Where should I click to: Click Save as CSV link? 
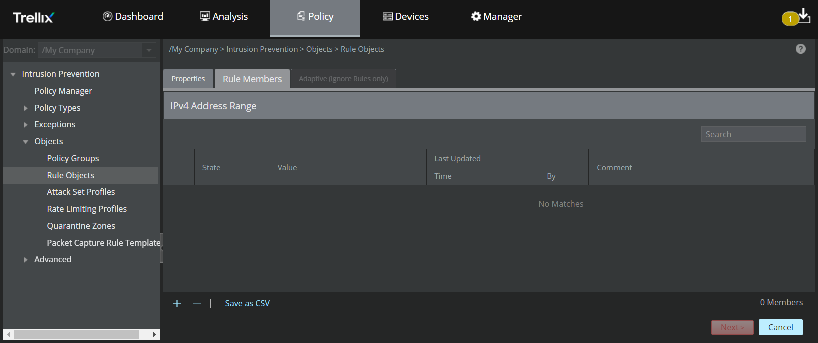tap(247, 303)
